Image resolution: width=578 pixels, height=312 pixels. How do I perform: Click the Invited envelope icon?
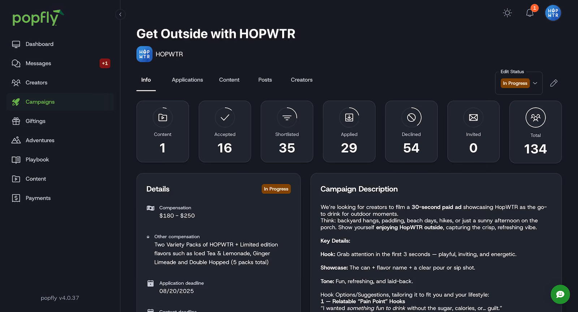473,117
